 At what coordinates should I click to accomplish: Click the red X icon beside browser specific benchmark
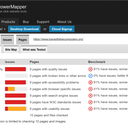point(90,89)
